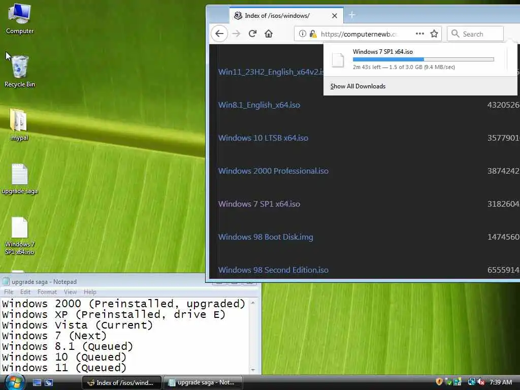Click 'Windows 2000 (Preinstalled, upgraded)' line
This screenshot has height=390, width=520.
123,304
